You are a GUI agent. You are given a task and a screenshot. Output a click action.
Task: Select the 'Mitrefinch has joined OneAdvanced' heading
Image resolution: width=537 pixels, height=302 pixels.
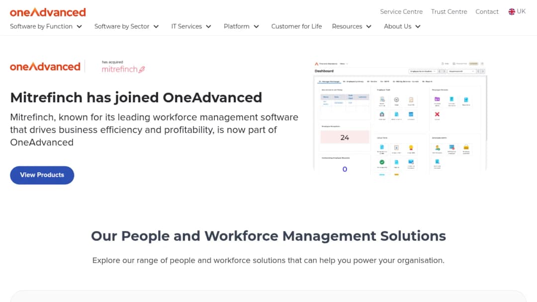click(136, 97)
